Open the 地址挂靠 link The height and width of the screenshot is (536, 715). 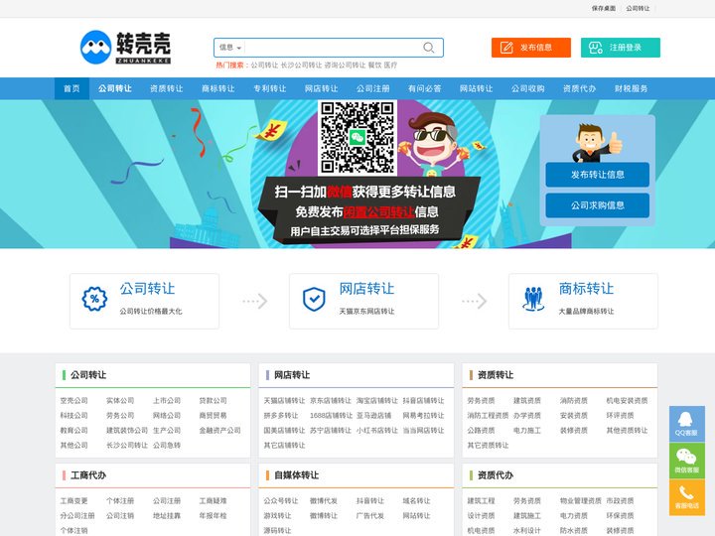(x=167, y=516)
